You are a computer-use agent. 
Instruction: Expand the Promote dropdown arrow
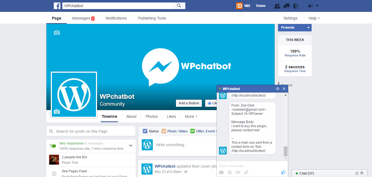[308, 28]
